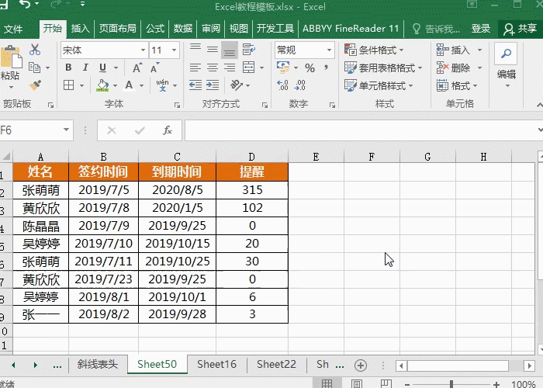The width and height of the screenshot is (543, 388).
Task: Select the Format Painter brush
Action: (x=35, y=85)
